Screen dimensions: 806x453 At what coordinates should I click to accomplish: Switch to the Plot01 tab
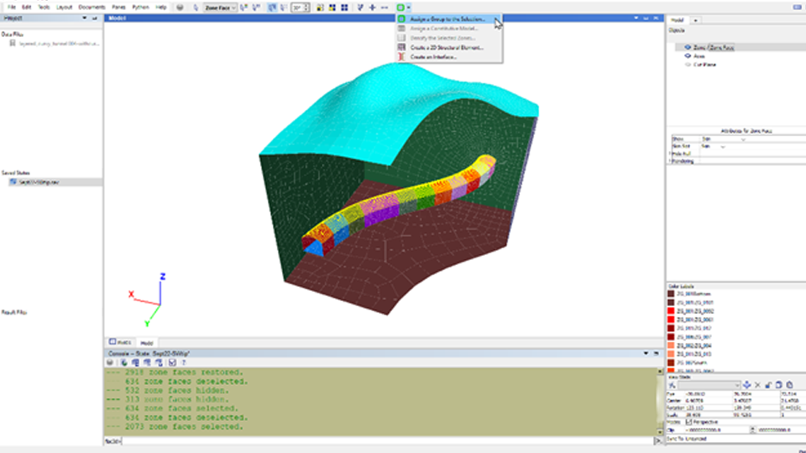120,342
